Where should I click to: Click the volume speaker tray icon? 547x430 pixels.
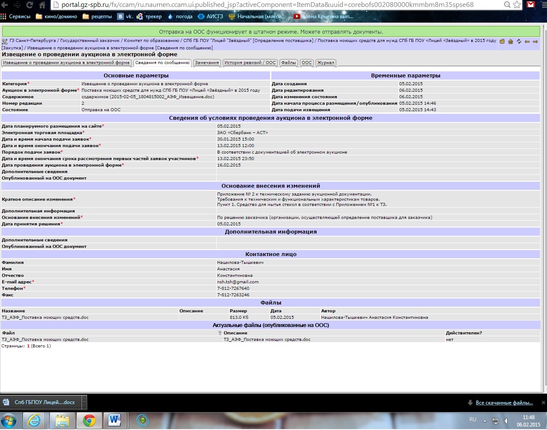(506, 420)
